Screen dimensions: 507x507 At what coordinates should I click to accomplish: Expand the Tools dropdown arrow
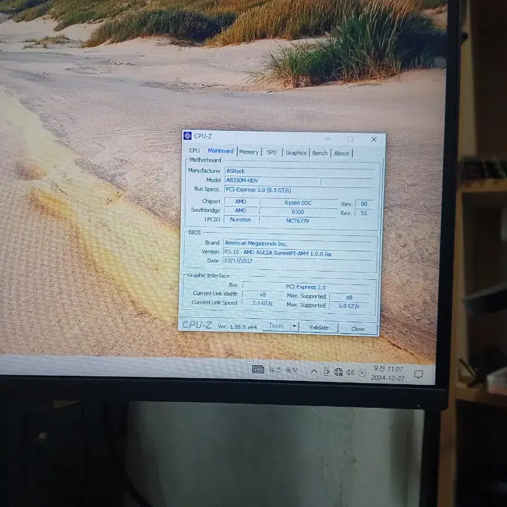(294, 326)
